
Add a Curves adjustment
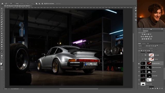point(146,34)
